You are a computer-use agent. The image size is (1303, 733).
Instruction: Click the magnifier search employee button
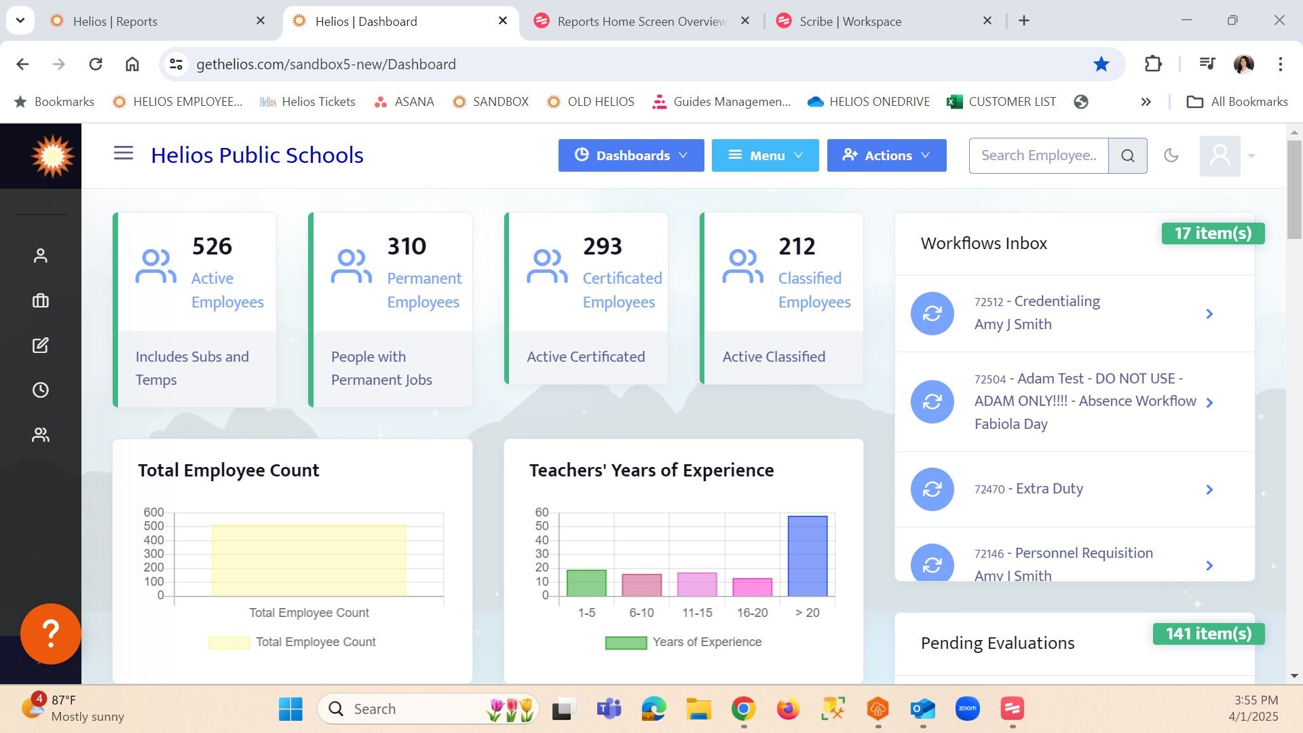[x=1127, y=156]
